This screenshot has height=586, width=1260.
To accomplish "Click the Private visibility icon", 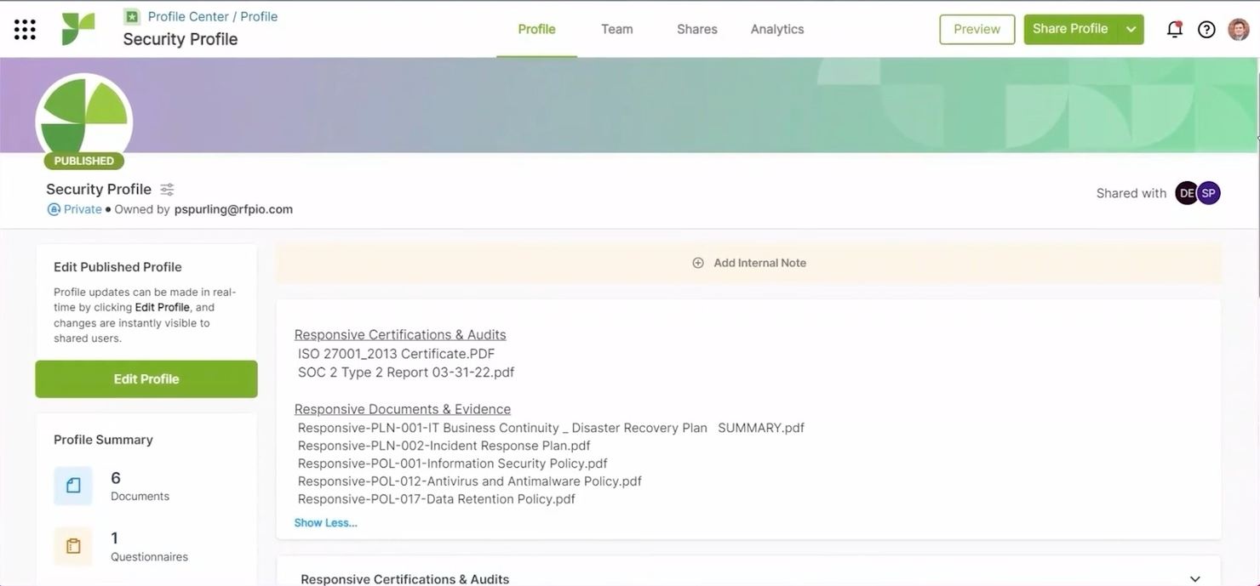I will tap(54, 209).
